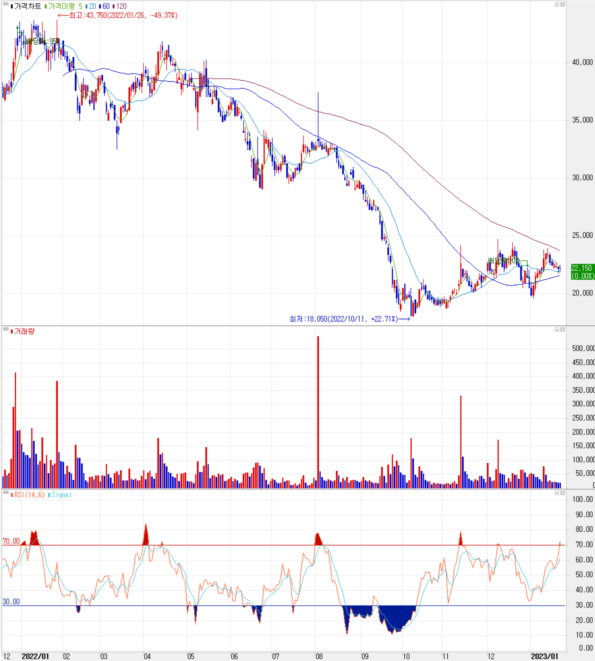The height and width of the screenshot is (661, 595).
Task: Select the 거래량 legend label
Action: point(23,331)
